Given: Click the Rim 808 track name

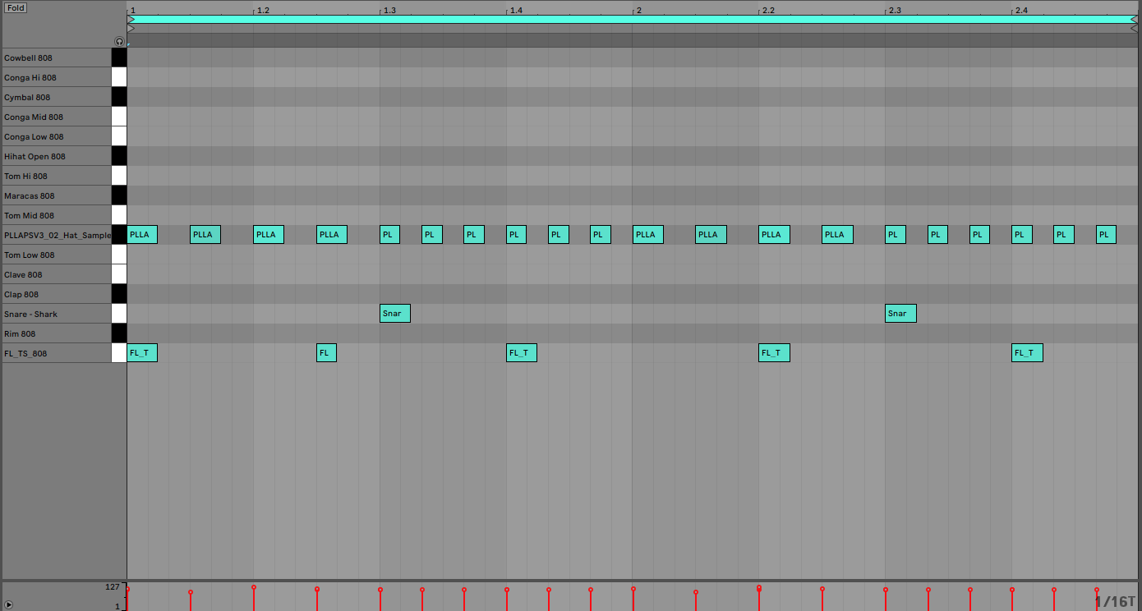Looking at the screenshot, I should (49, 333).
